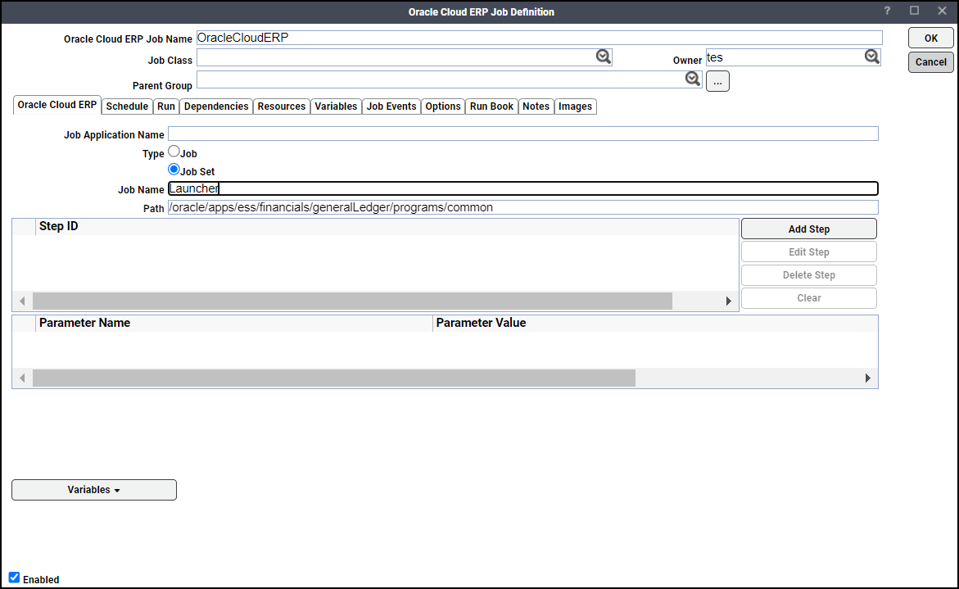Click the Step ID column header
Screen dimensions: 959x589
tap(387, 226)
